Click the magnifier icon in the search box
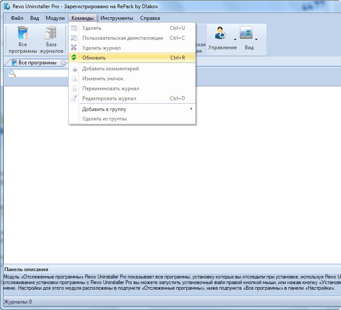Screen dimensions: 341x310 [13, 74]
